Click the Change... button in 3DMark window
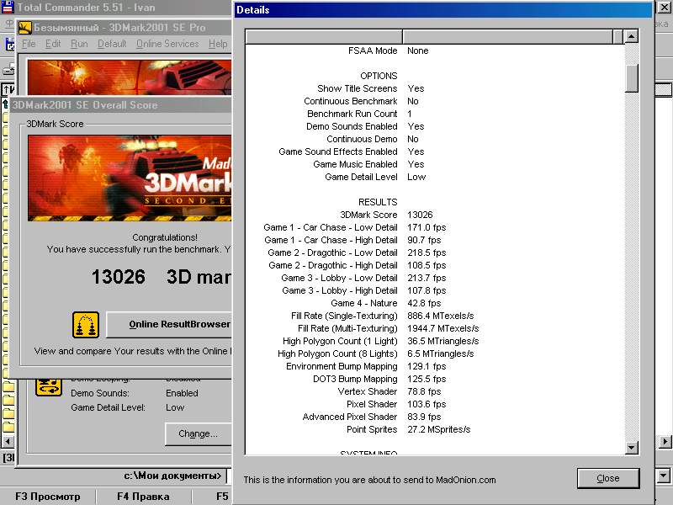Image resolution: width=673 pixels, height=505 pixels. (x=198, y=433)
